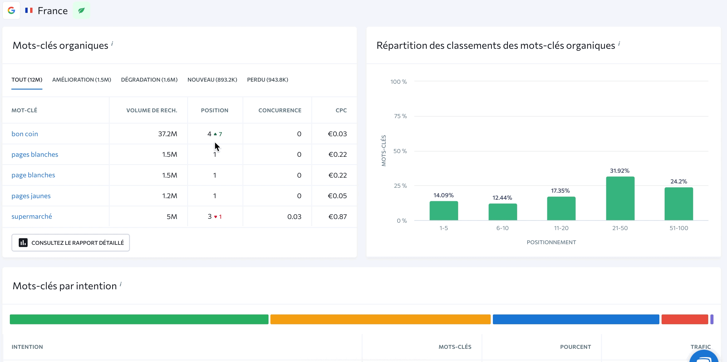Click the info icon beside Mots-clés organiques
Image resolution: width=727 pixels, height=362 pixels.
112,44
